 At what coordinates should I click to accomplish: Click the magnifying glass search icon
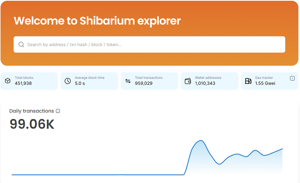[21, 44]
